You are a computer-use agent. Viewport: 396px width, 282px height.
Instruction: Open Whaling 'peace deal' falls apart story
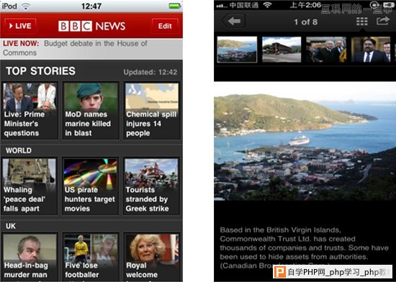coord(30,186)
